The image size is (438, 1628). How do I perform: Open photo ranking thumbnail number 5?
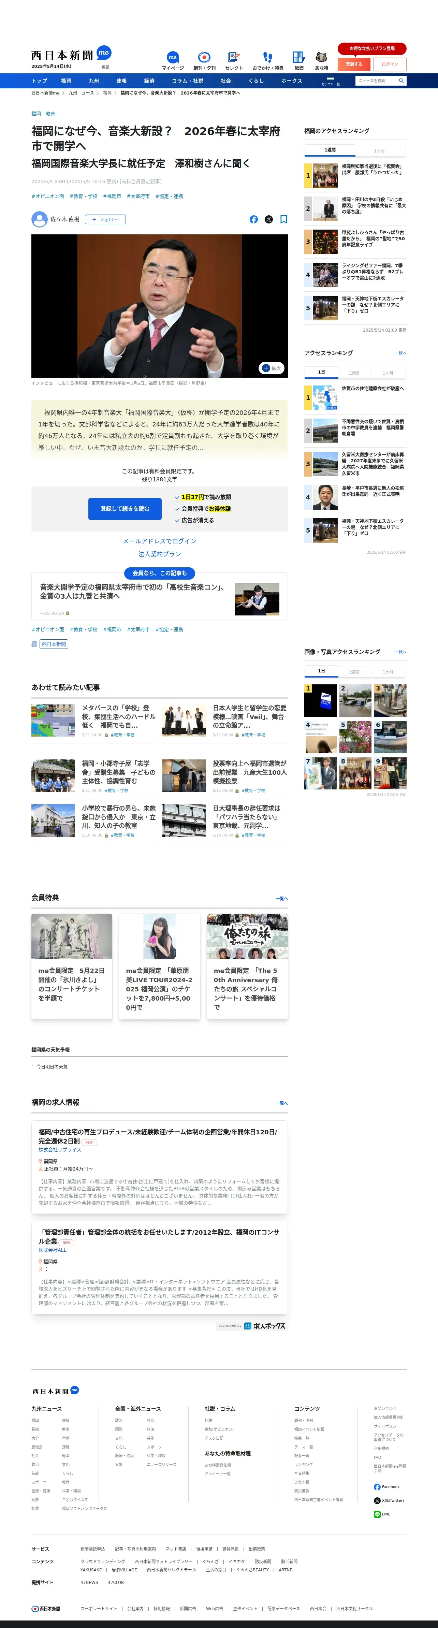coord(355,737)
